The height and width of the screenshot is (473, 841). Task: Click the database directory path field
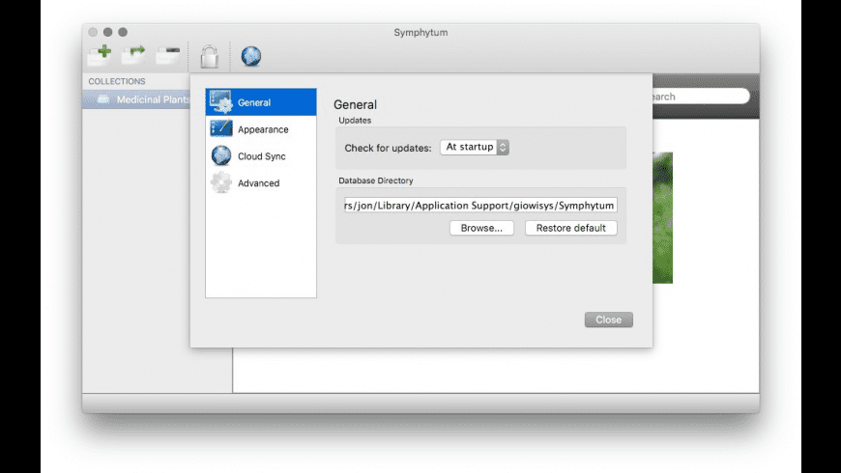tap(480, 206)
